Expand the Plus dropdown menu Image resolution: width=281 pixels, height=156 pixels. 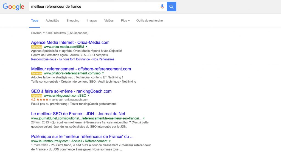(x=125, y=21)
